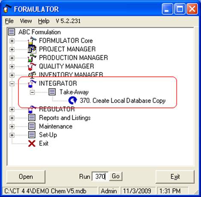
Task: Select the Maintenance tree item
Action: click(56, 126)
